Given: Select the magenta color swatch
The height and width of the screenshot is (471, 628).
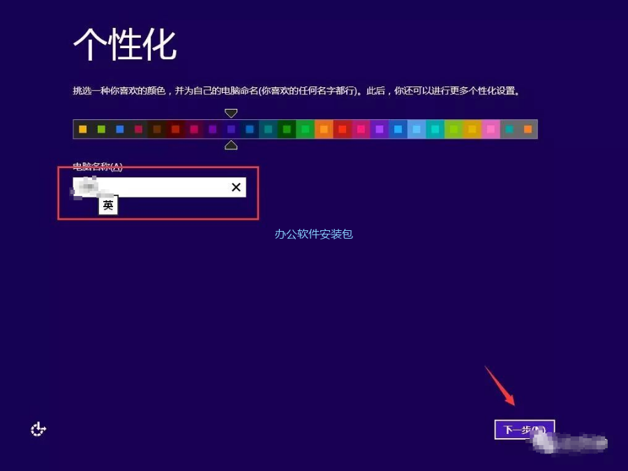Looking at the screenshot, I should tap(193, 129).
